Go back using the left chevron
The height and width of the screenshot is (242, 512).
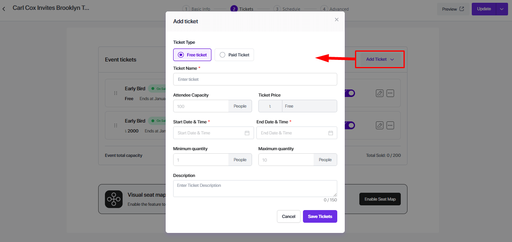[x=4, y=9]
